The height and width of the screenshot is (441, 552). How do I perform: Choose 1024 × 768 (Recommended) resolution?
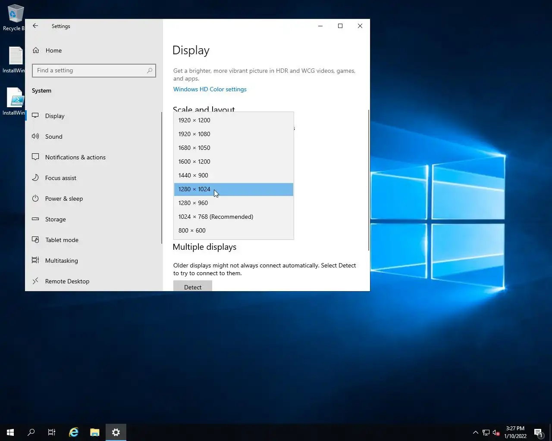[233, 217]
